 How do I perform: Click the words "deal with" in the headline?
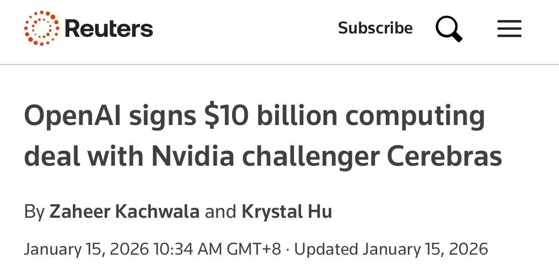84,156
